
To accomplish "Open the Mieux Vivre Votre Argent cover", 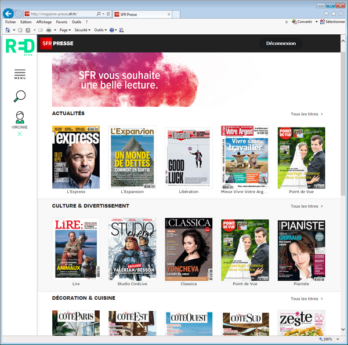I will click(x=245, y=157).
